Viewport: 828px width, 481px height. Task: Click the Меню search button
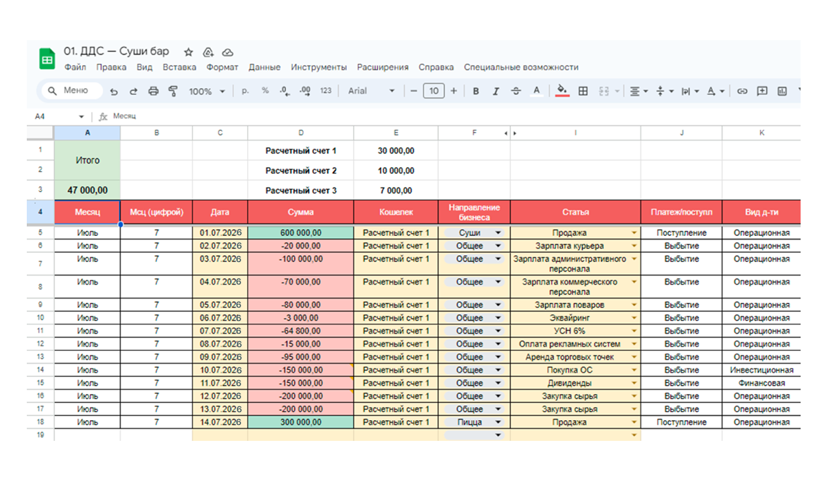click(x=69, y=91)
